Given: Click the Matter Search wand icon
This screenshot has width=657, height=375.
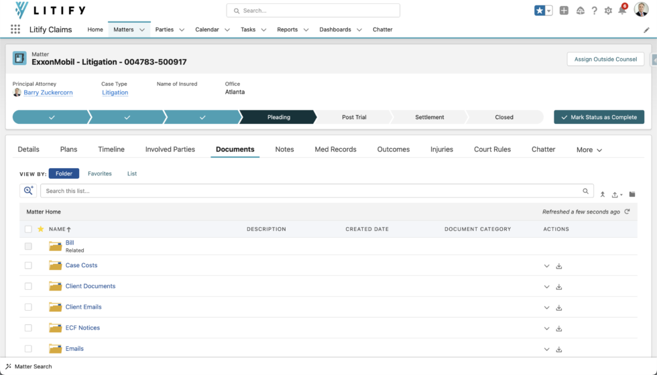Looking at the screenshot, I should coord(8,366).
